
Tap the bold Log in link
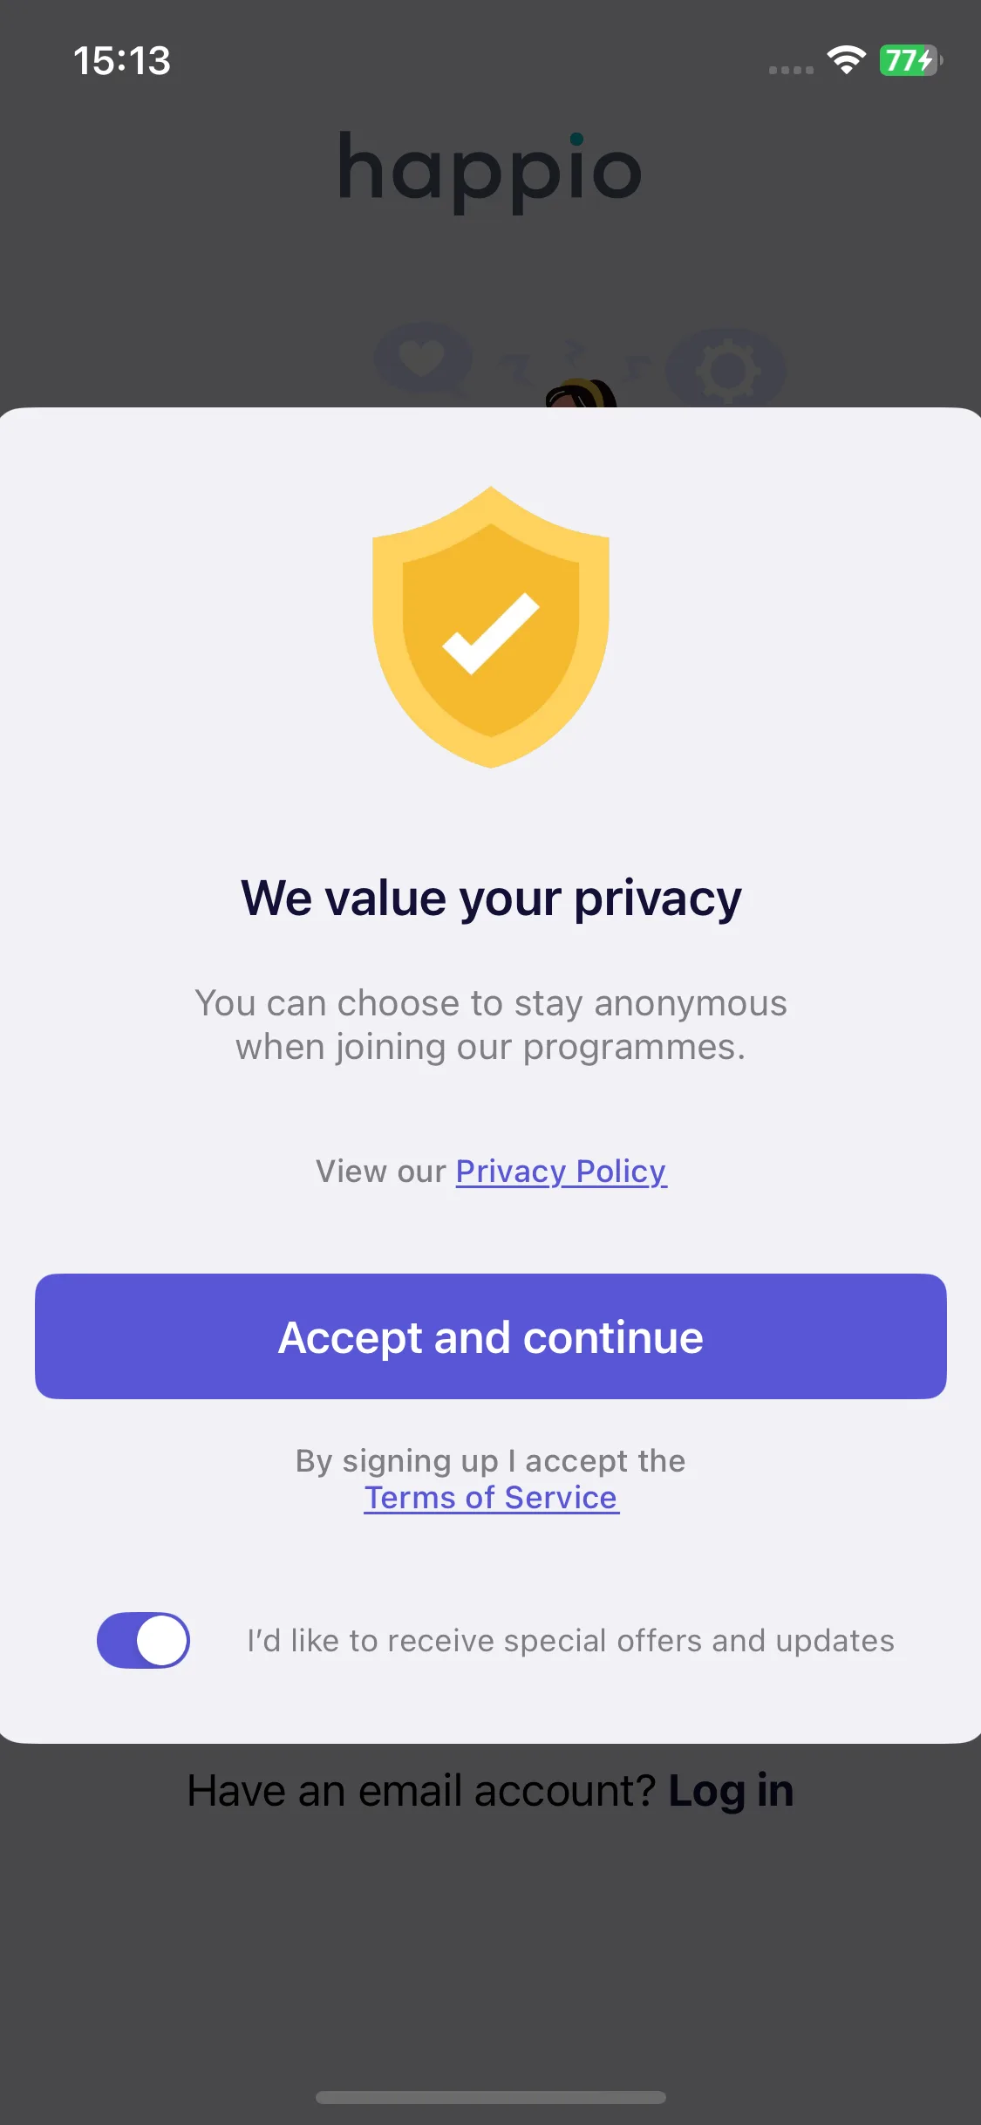click(731, 1791)
